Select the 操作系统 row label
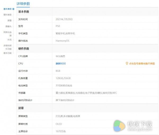 pos(23,41)
